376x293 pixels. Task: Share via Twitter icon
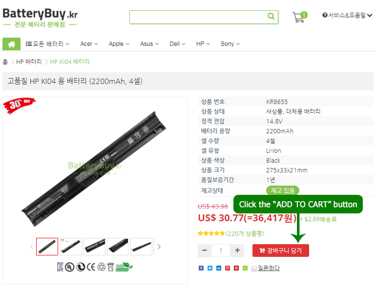[210, 268]
